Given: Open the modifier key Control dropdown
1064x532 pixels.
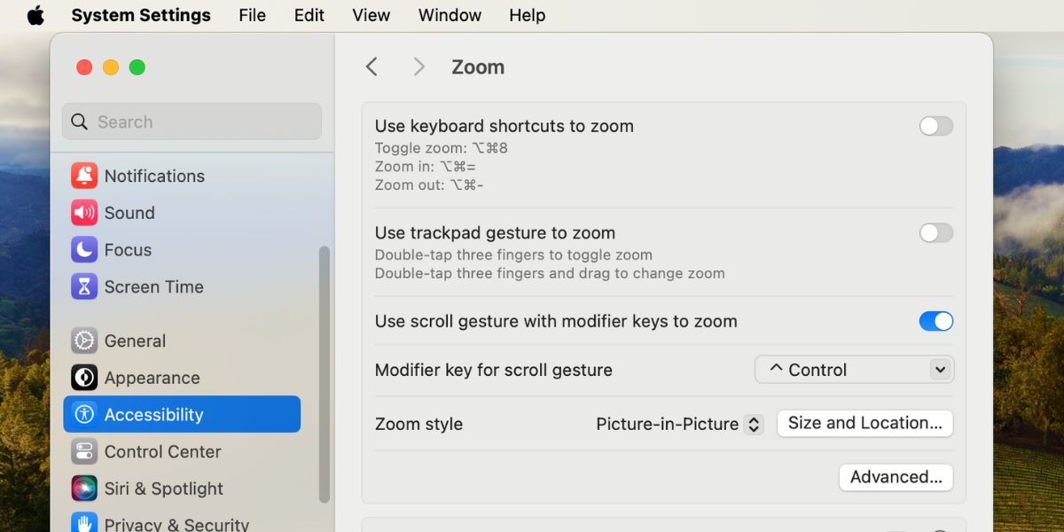Looking at the screenshot, I should click(853, 370).
